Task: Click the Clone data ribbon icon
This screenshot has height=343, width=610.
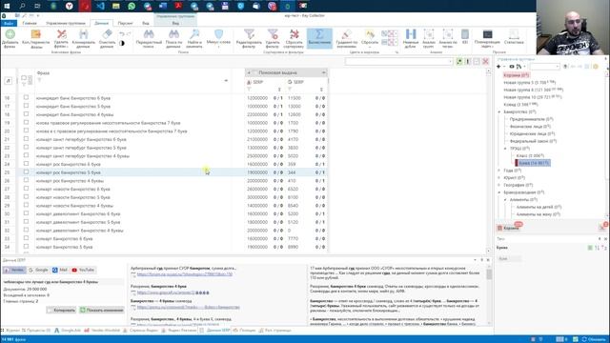Action: (x=83, y=34)
